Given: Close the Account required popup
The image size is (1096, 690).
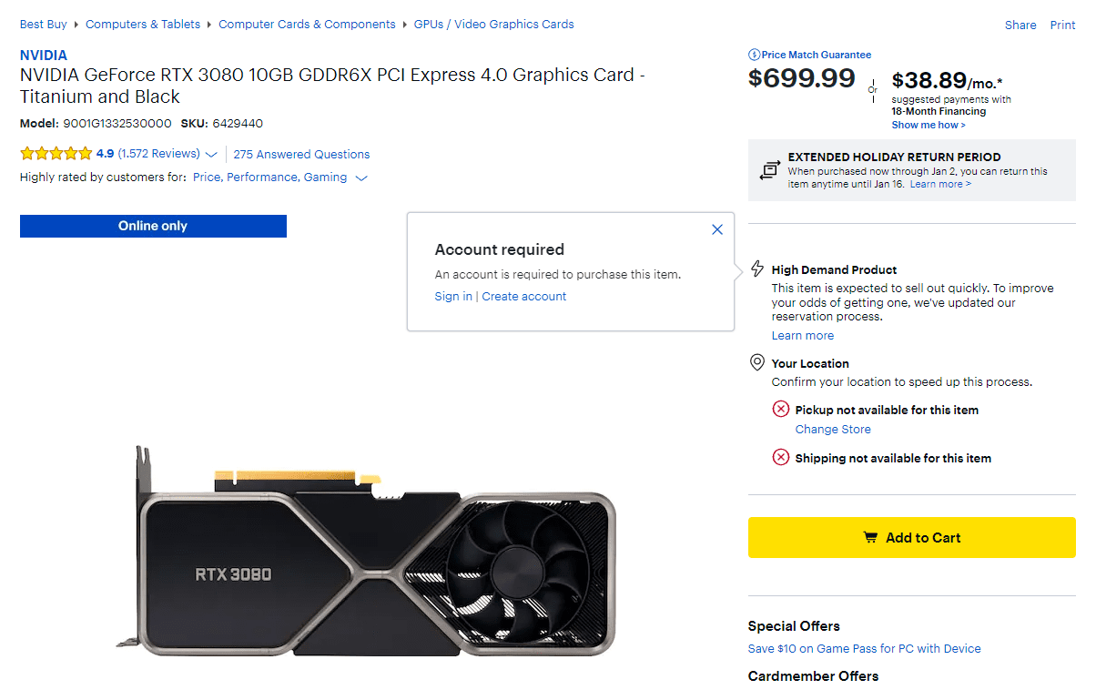Looking at the screenshot, I should [x=717, y=229].
